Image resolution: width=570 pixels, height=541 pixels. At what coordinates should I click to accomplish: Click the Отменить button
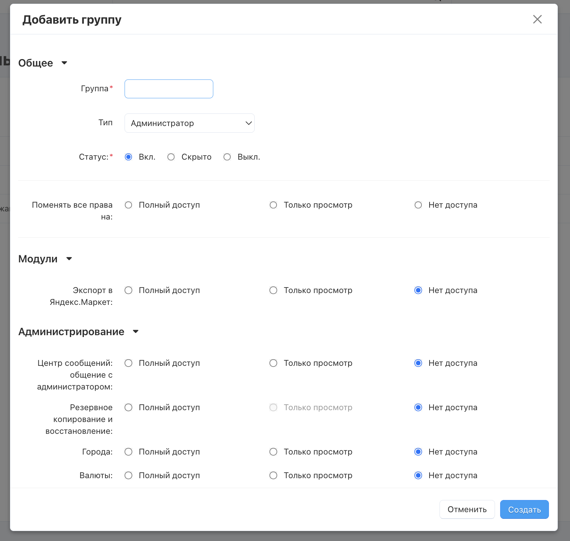click(x=467, y=510)
